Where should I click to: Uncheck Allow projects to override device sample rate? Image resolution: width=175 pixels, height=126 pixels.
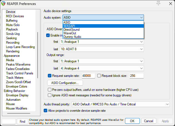46,111
